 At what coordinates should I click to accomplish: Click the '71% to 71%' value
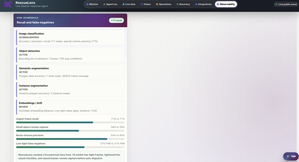[118, 119]
